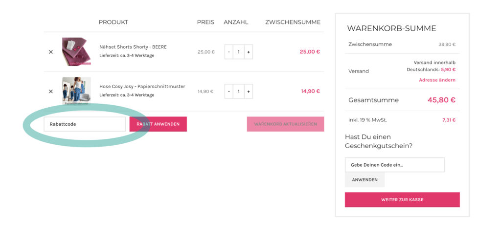Screen dimensions: 501x230
Task: Open the Nähset Shorts Shorty - BEERE link
Action: [x=133, y=47]
